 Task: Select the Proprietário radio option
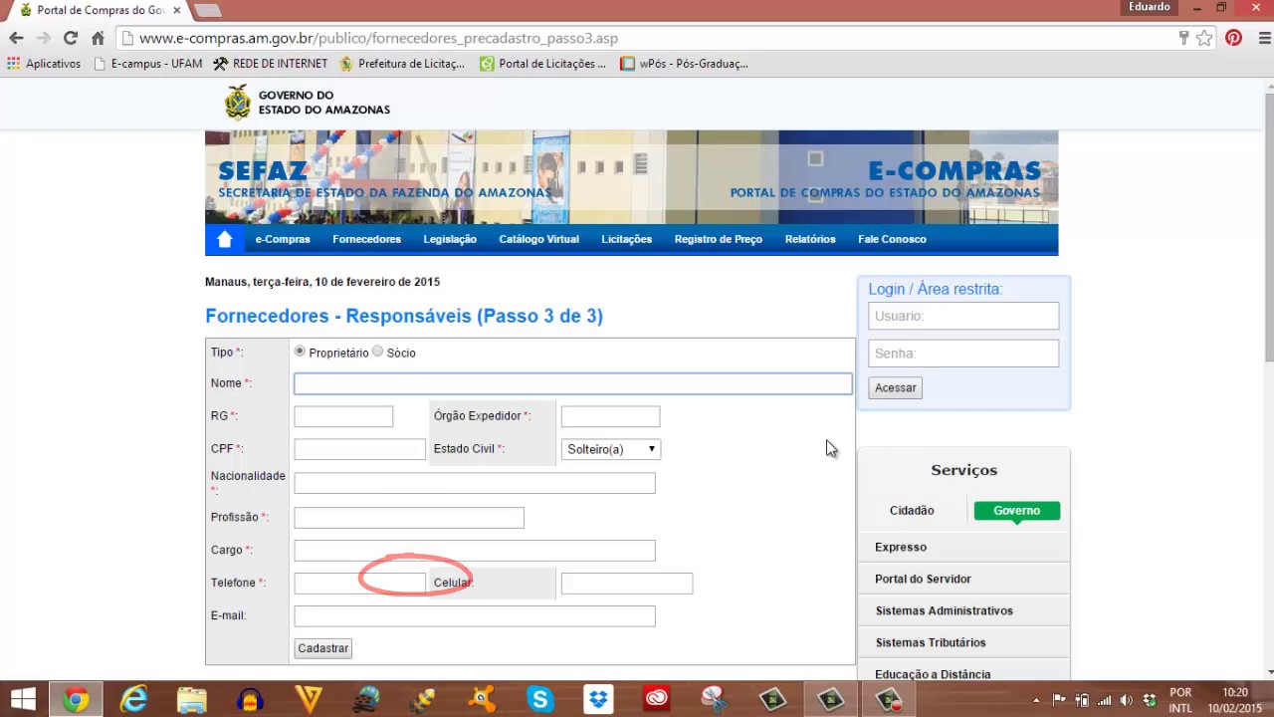click(300, 352)
